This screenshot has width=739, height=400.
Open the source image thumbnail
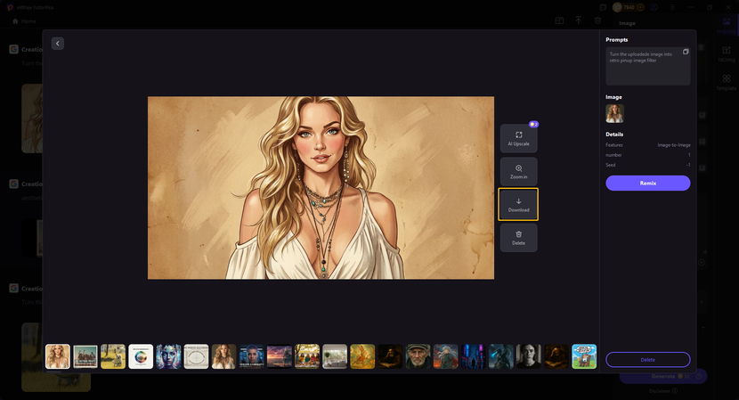(614, 113)
